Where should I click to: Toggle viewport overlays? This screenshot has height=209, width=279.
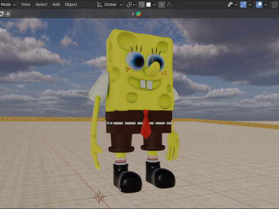259,5
